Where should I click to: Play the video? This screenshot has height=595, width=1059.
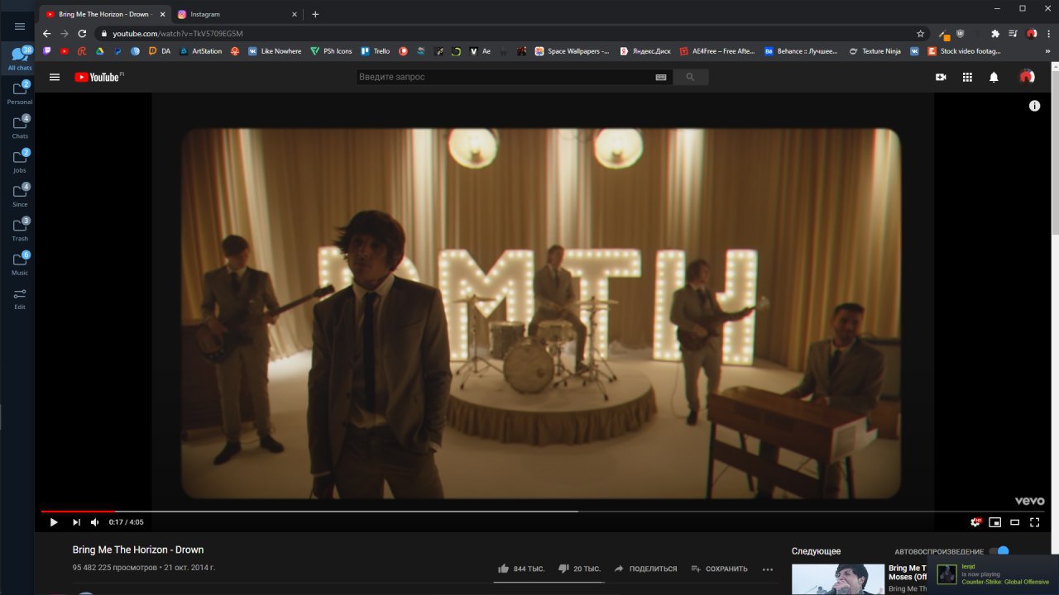pos(54,522)
